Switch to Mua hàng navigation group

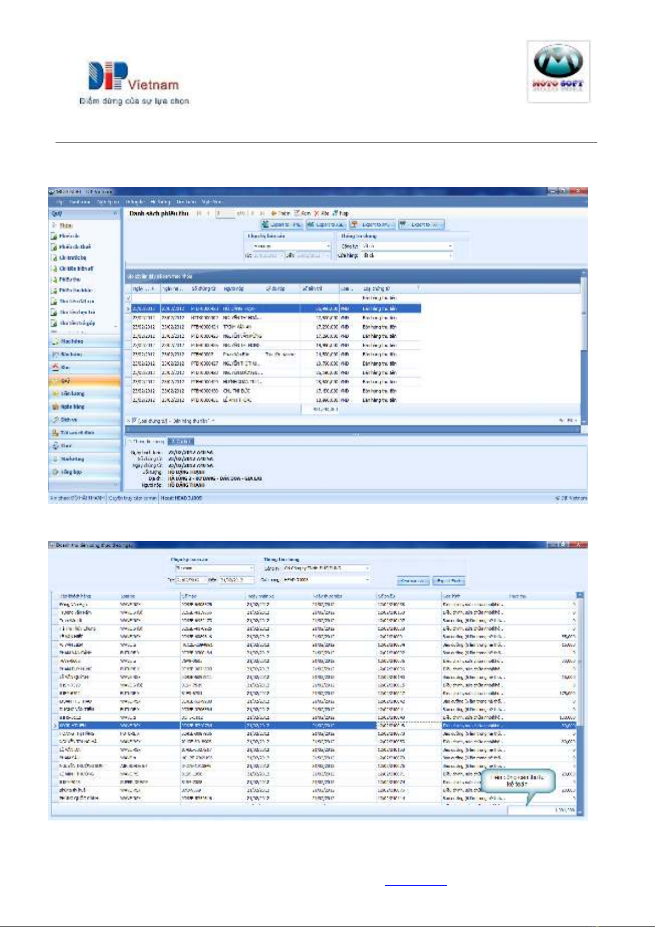(x=84, y=342)
